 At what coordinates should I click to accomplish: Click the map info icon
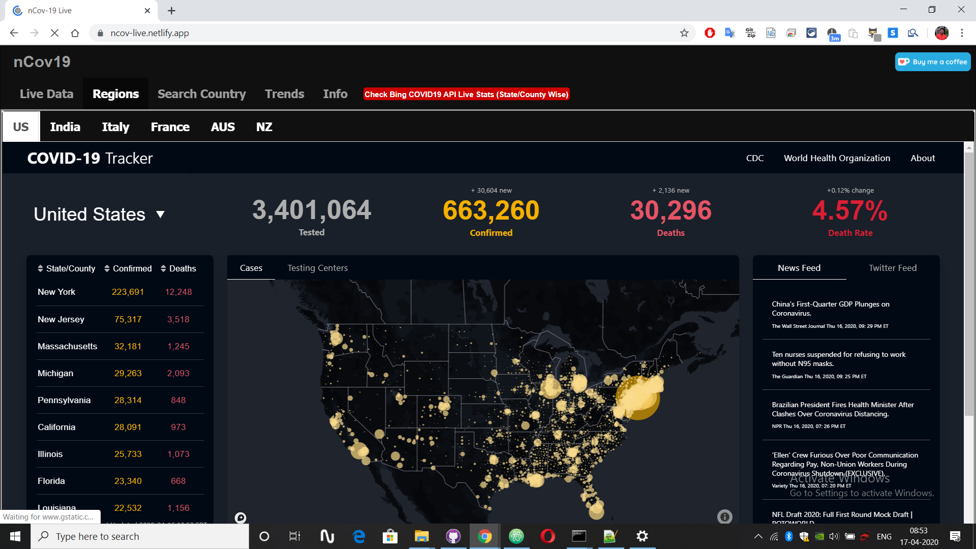724,516
